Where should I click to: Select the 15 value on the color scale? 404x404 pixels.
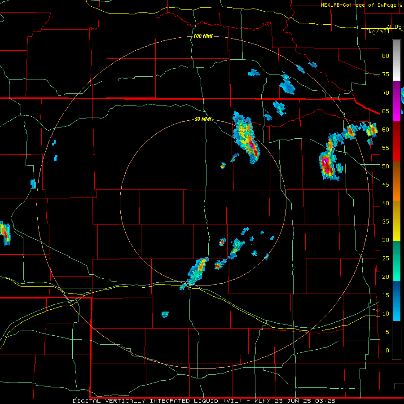click(386, 295)
